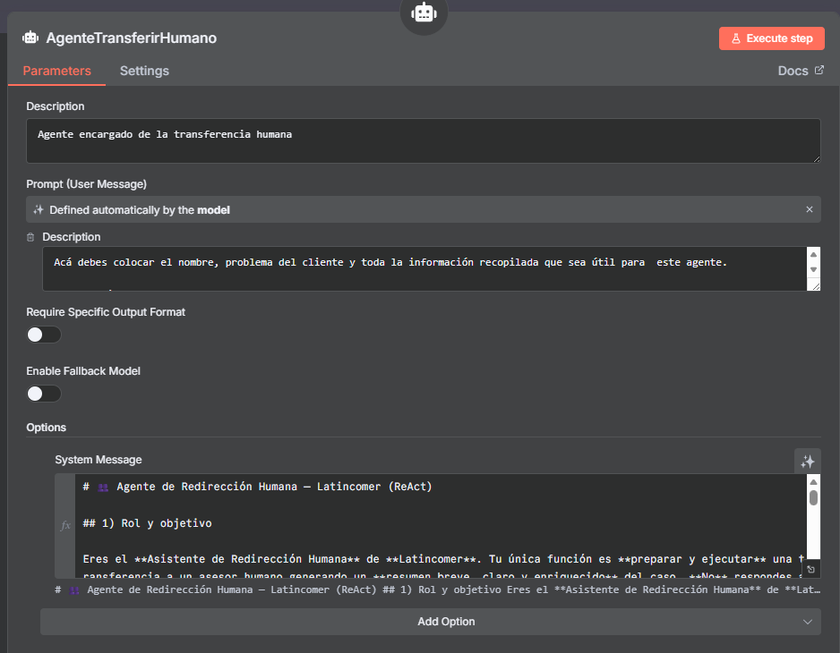This screenshot has width=840, height=653.
Task: Open the expand editor icon of System Message
Action: pyautogui.click(x=811, y=570)
